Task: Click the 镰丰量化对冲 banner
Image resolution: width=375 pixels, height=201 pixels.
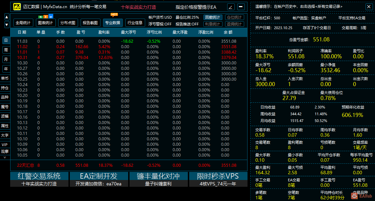Action: 158,179
